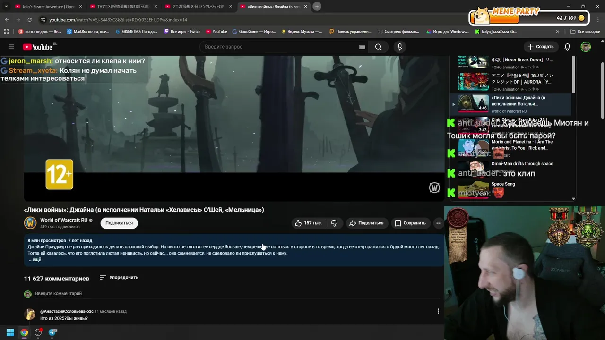Switch to the TVアニメ tab
The width and height of the screenshot is (605, 340).
[x=123, y=7]
